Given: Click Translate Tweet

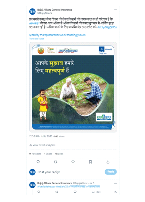Looking at the screenshot, I should pyautogui.click(x=36, y=39).
